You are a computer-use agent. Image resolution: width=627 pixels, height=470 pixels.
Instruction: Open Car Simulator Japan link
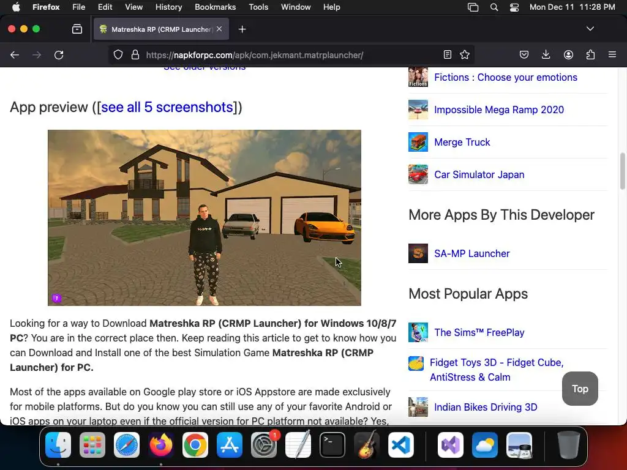[x=479, y=174]
